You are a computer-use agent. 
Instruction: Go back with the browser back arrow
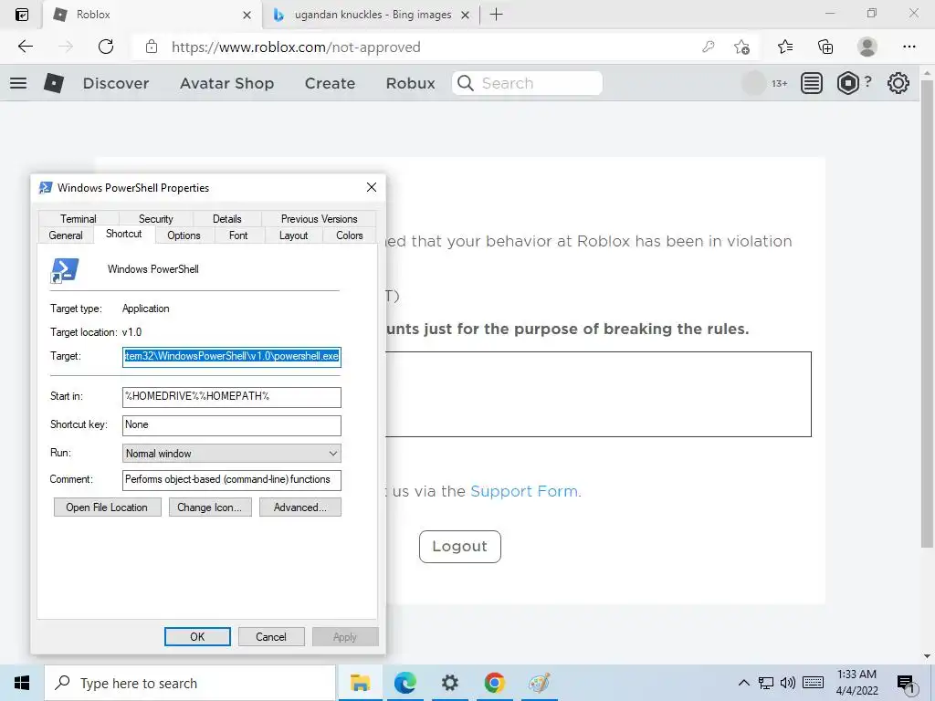click(26, 47)
